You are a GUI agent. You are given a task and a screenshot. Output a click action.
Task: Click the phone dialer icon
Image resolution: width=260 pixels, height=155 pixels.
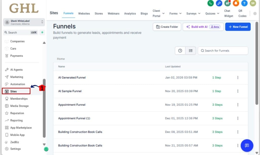click(x=210, y=3)
